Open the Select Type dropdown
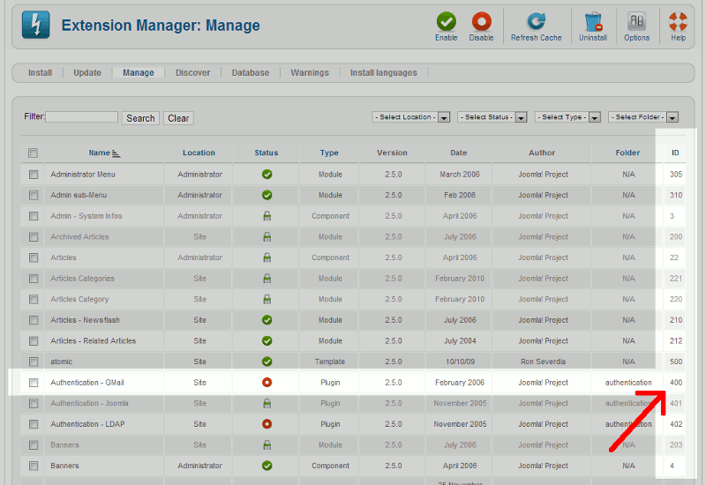This screenshot has height=485, width=706. pyautogui.click(x=567, y=117)
